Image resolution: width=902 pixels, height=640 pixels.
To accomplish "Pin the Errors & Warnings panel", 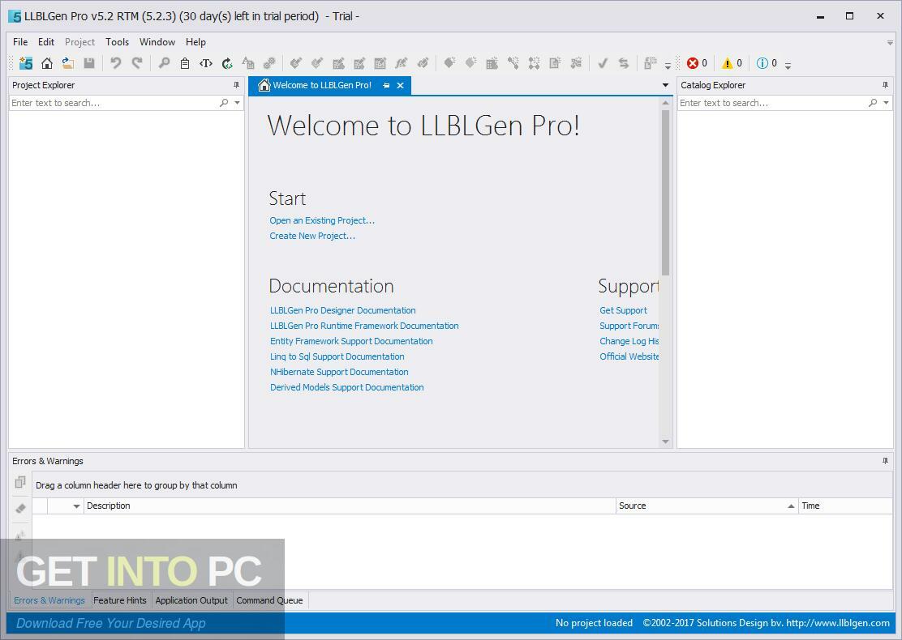I will coord(885,461).
